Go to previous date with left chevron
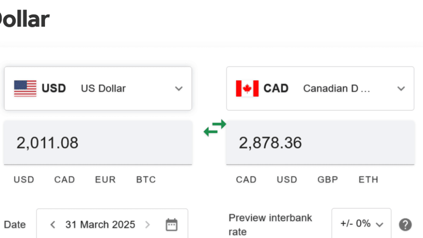The height and width of the screenshot is (238, 423). pyautogui.click(x=53, y=225)
